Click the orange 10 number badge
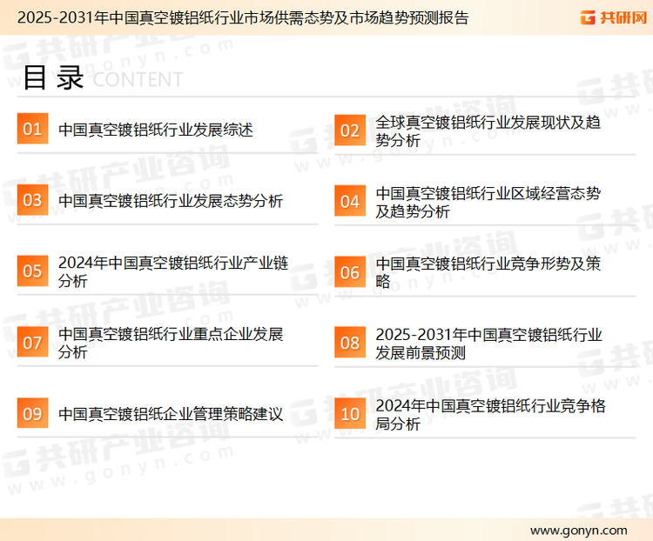Image resolution: width=653 pixels, height=541 pixels. point(350,414)
